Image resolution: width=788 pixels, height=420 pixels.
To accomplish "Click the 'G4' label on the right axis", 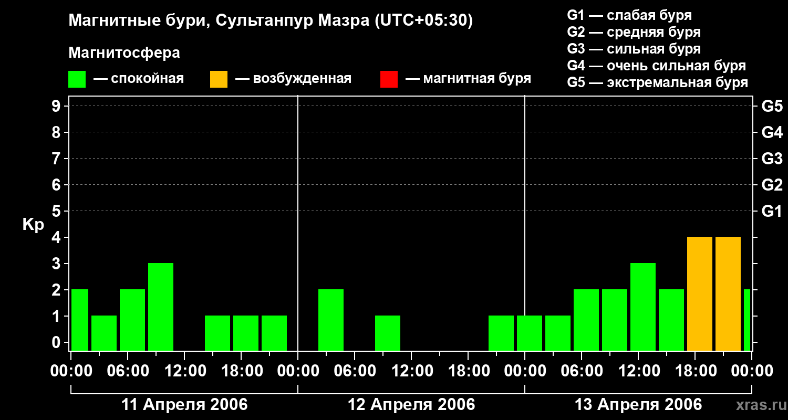I will (x=772, y=132).
